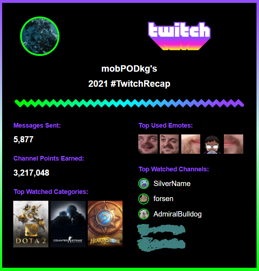Choose the anime glasses character emote
The width and height of the screenshot is (259, 271).
pyautogui.click(x=212, y=144)
